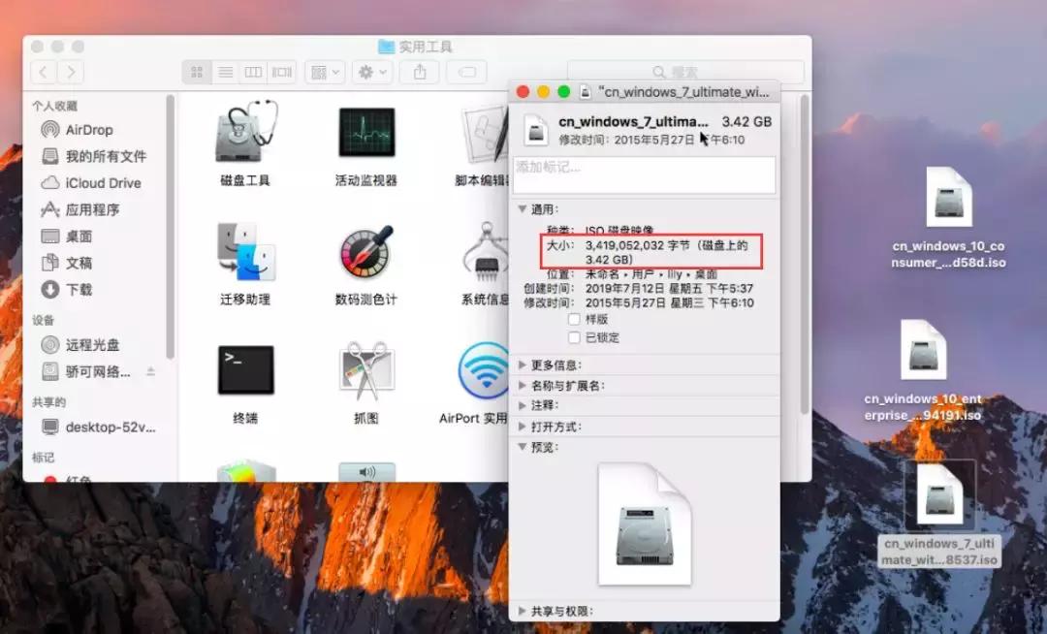Click the Share button in the toolbar
This screenshot has width=1047, height=634.
(x=419, y=71)
